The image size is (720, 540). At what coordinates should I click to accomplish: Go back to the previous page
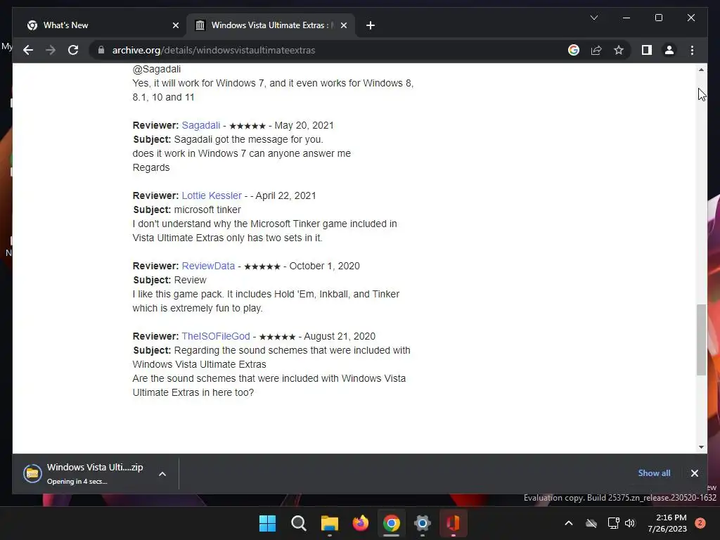(x=28, y=50)
